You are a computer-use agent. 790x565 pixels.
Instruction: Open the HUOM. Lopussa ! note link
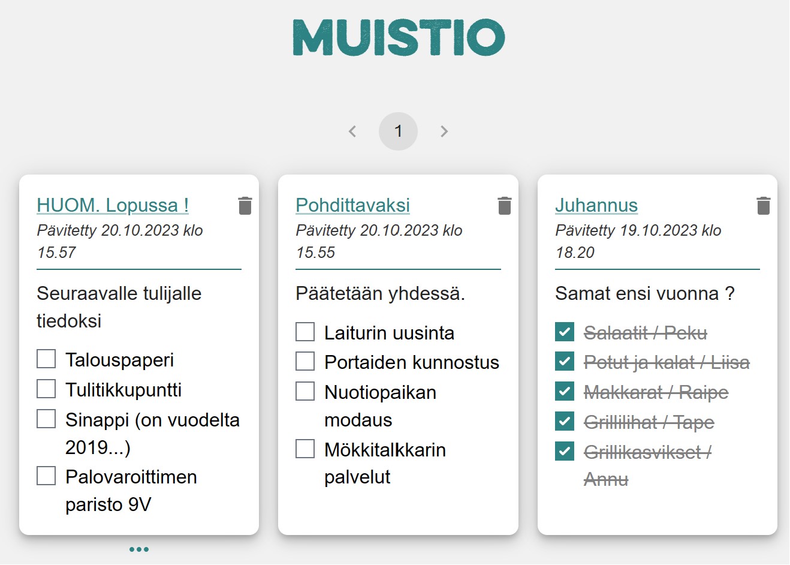[113, 205]
